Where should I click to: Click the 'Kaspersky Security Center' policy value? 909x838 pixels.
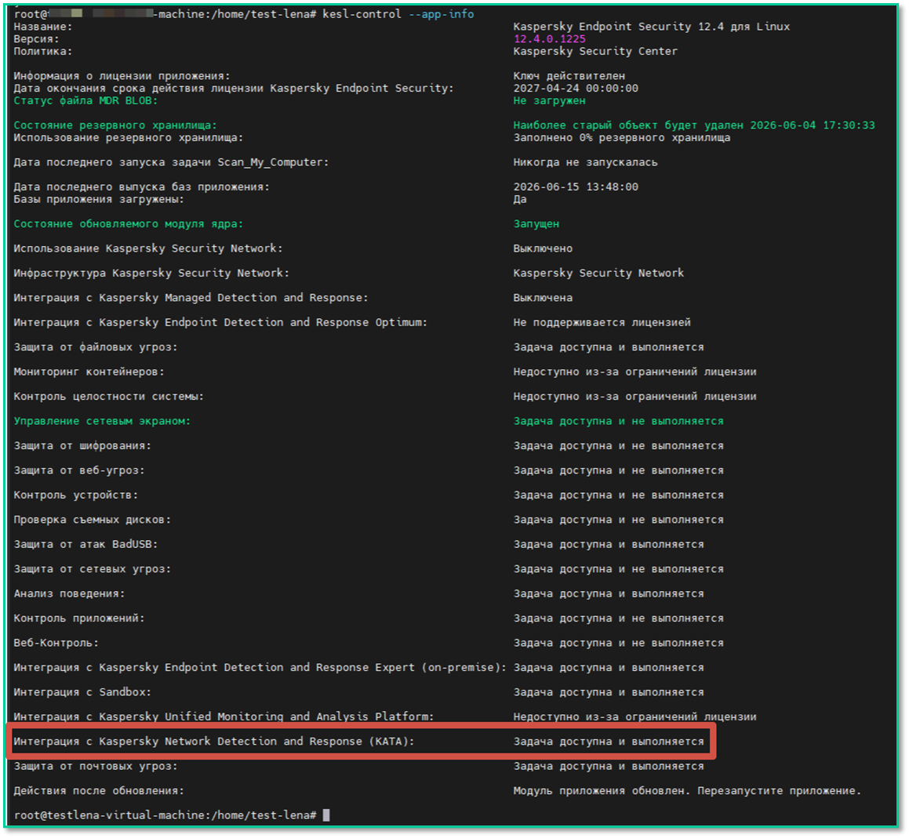(594, 51)
